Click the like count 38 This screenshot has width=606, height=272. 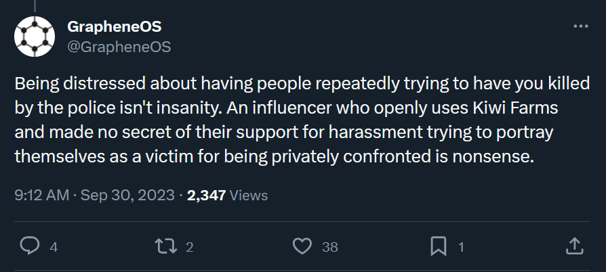[330, 248]
